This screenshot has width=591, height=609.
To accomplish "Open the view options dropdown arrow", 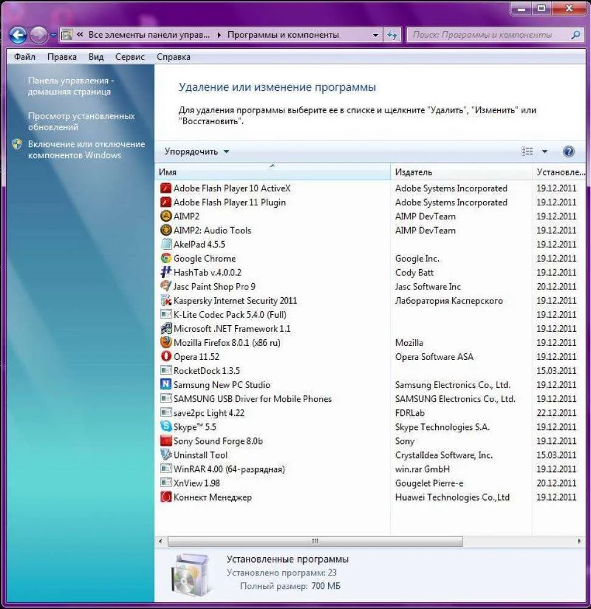I will [544, 152].
